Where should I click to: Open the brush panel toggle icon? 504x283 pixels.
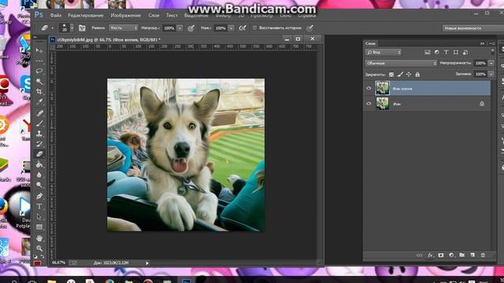(x=82, y=28)
